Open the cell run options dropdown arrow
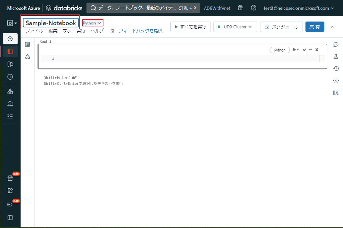Viewport: 343px width, 228px height. click(298, 50)
